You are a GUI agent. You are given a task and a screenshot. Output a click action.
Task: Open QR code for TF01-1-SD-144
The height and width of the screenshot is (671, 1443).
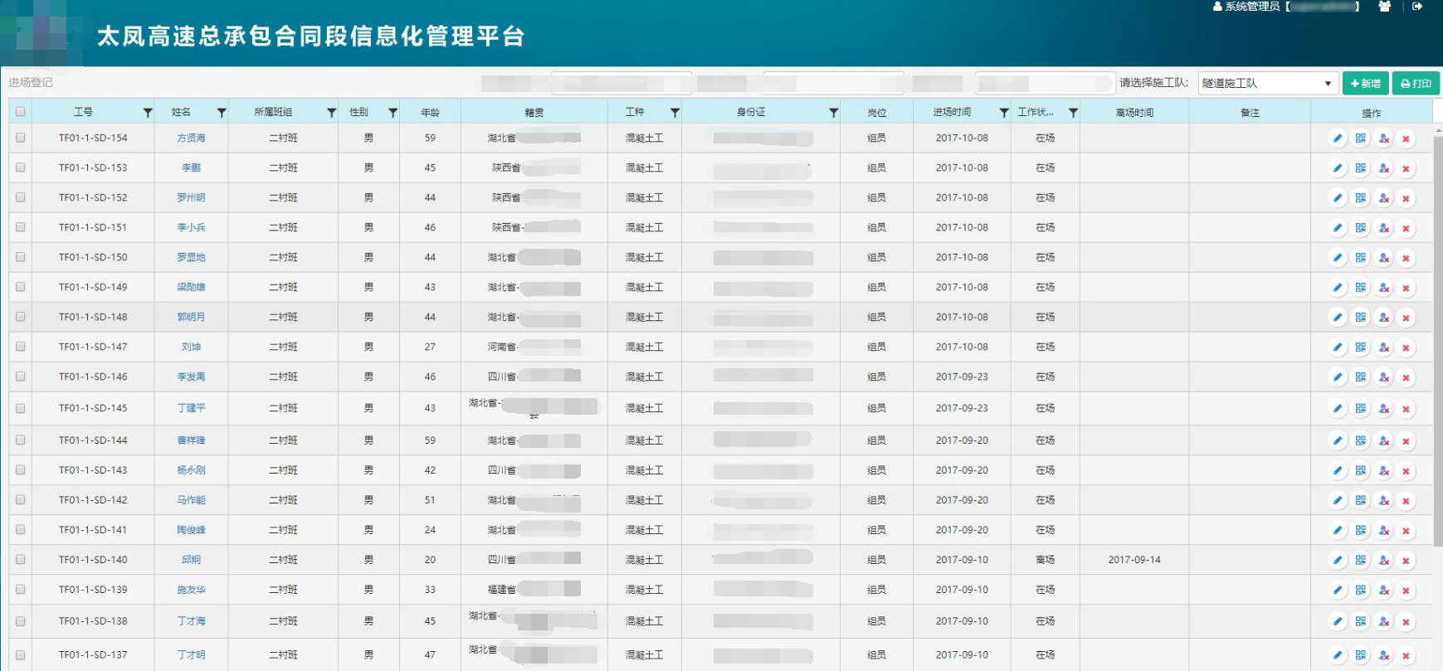pos(1360,441)
